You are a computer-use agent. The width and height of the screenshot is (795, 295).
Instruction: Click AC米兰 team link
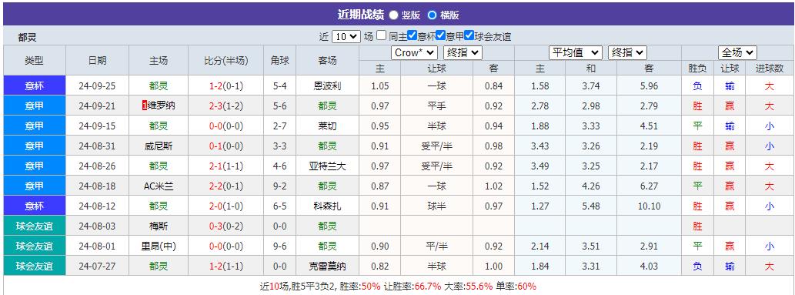(x=159, y=186)
